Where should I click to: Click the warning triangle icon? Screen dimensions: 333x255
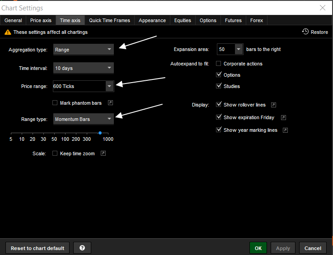[x=8, y=32]
